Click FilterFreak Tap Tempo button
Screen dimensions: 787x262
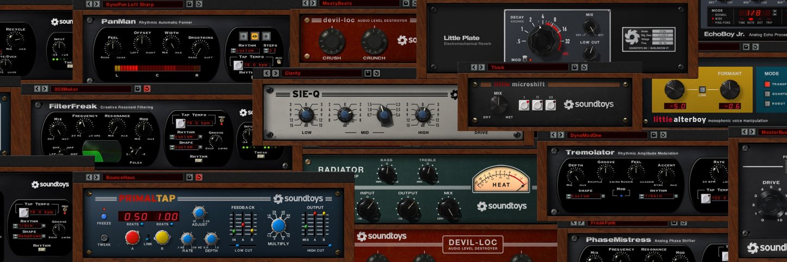(x=180, y=124)
